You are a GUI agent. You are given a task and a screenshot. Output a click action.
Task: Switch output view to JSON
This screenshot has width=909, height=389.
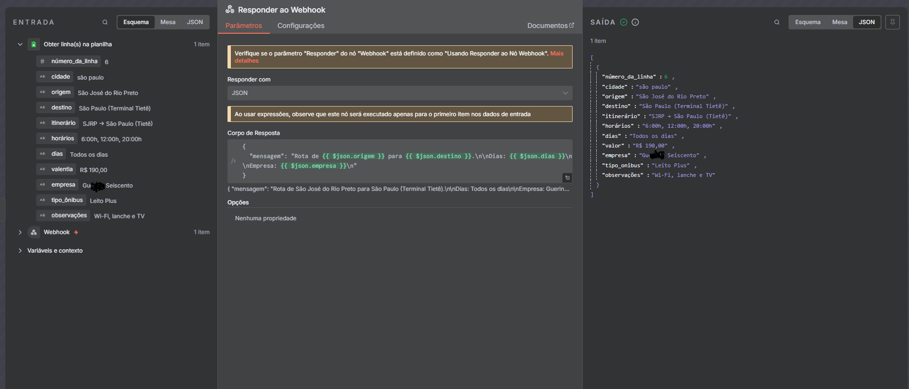point(867,22)
